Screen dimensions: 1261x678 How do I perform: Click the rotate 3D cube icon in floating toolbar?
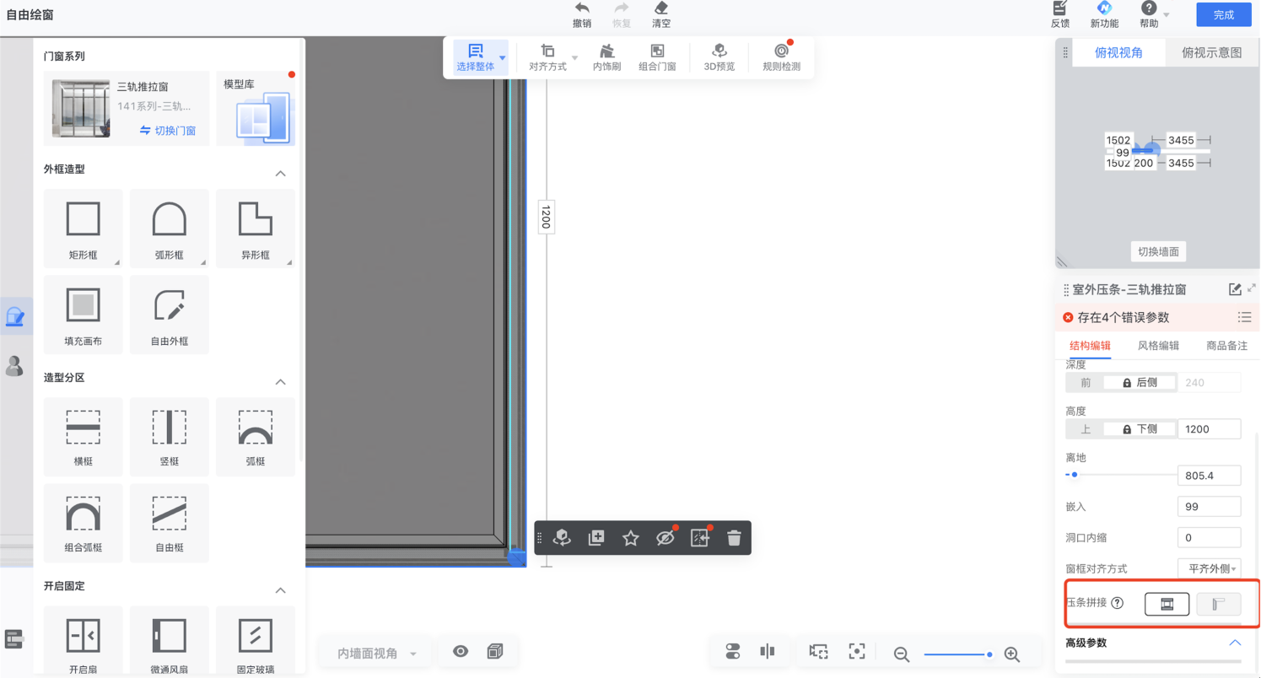[562, 538]
